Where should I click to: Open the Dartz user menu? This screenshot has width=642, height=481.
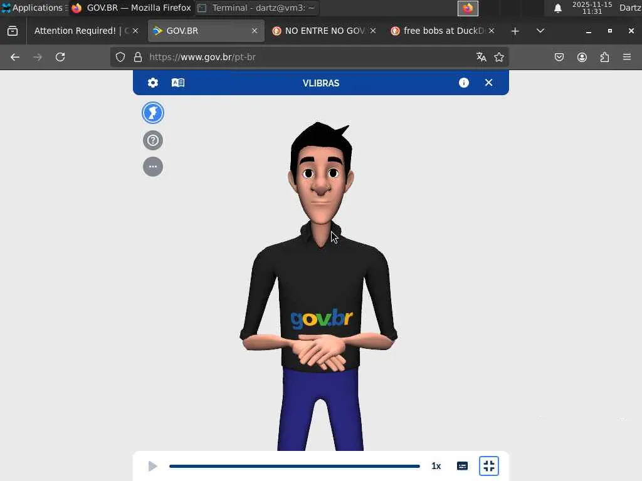tap(631, 8)
